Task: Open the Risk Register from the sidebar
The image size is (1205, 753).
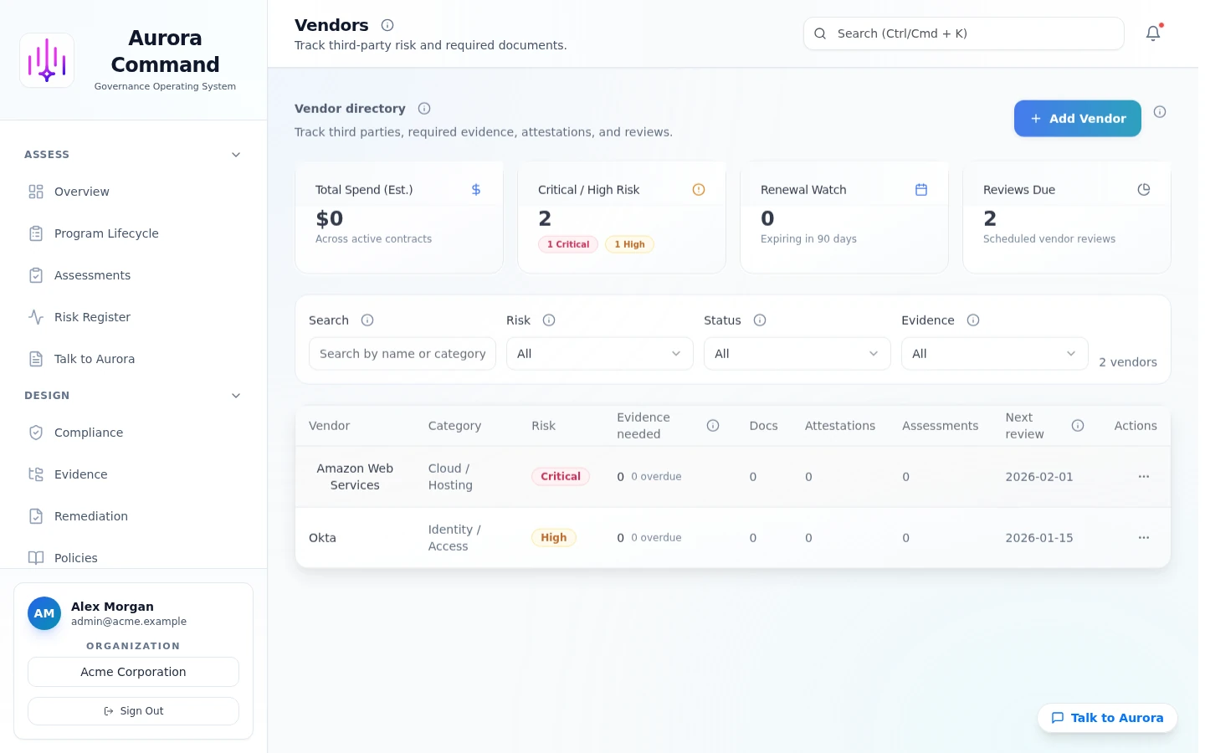Action: (92, 317)
